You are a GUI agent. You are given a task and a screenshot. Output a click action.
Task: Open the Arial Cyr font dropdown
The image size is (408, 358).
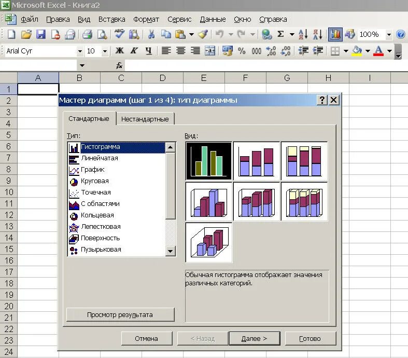80,51
